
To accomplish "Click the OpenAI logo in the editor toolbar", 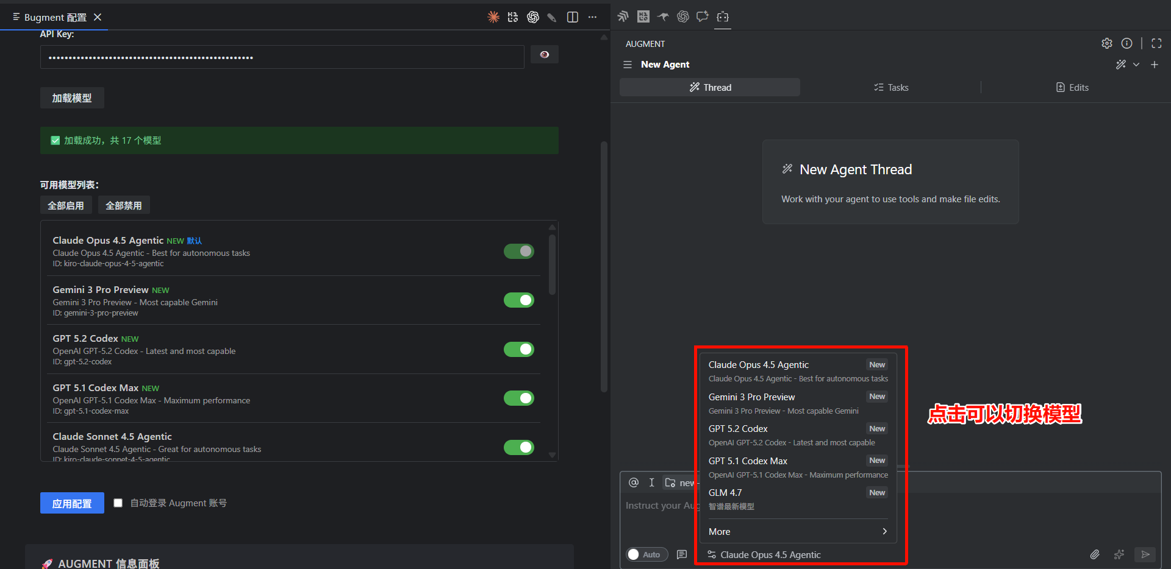I will pyautogui.click(x=533, y=17).
